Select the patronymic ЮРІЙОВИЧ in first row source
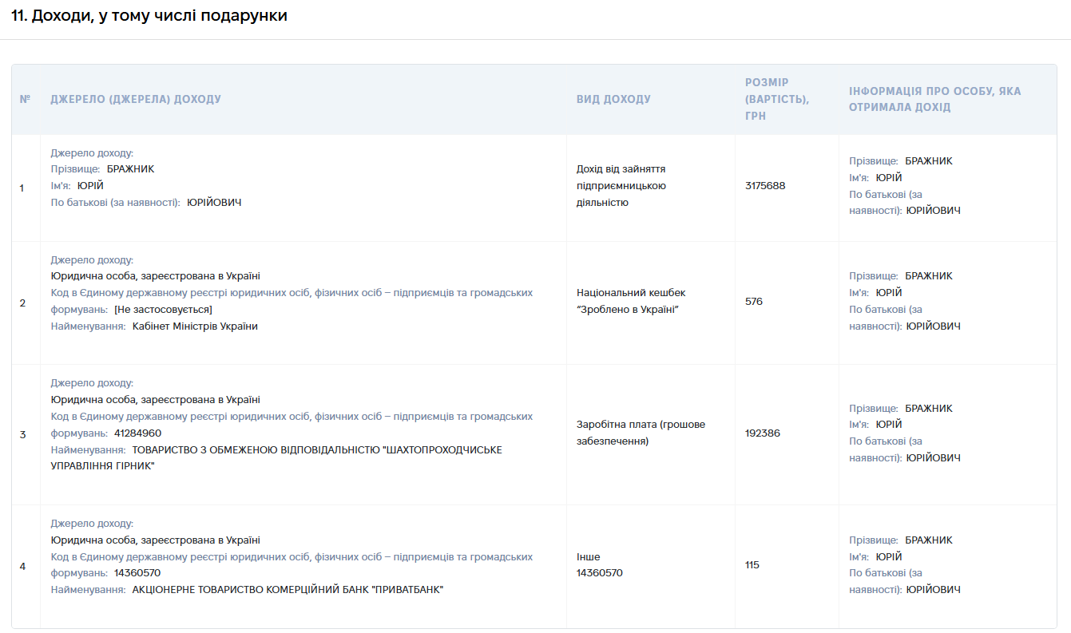This screenshot has height=633, width=1071. (x=214, y=202)
